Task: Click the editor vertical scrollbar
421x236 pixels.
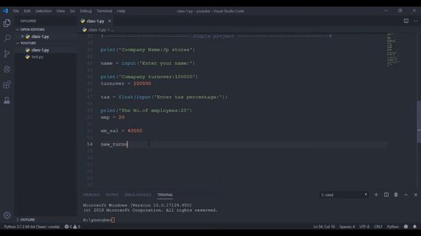Action: tap(419, 122)
